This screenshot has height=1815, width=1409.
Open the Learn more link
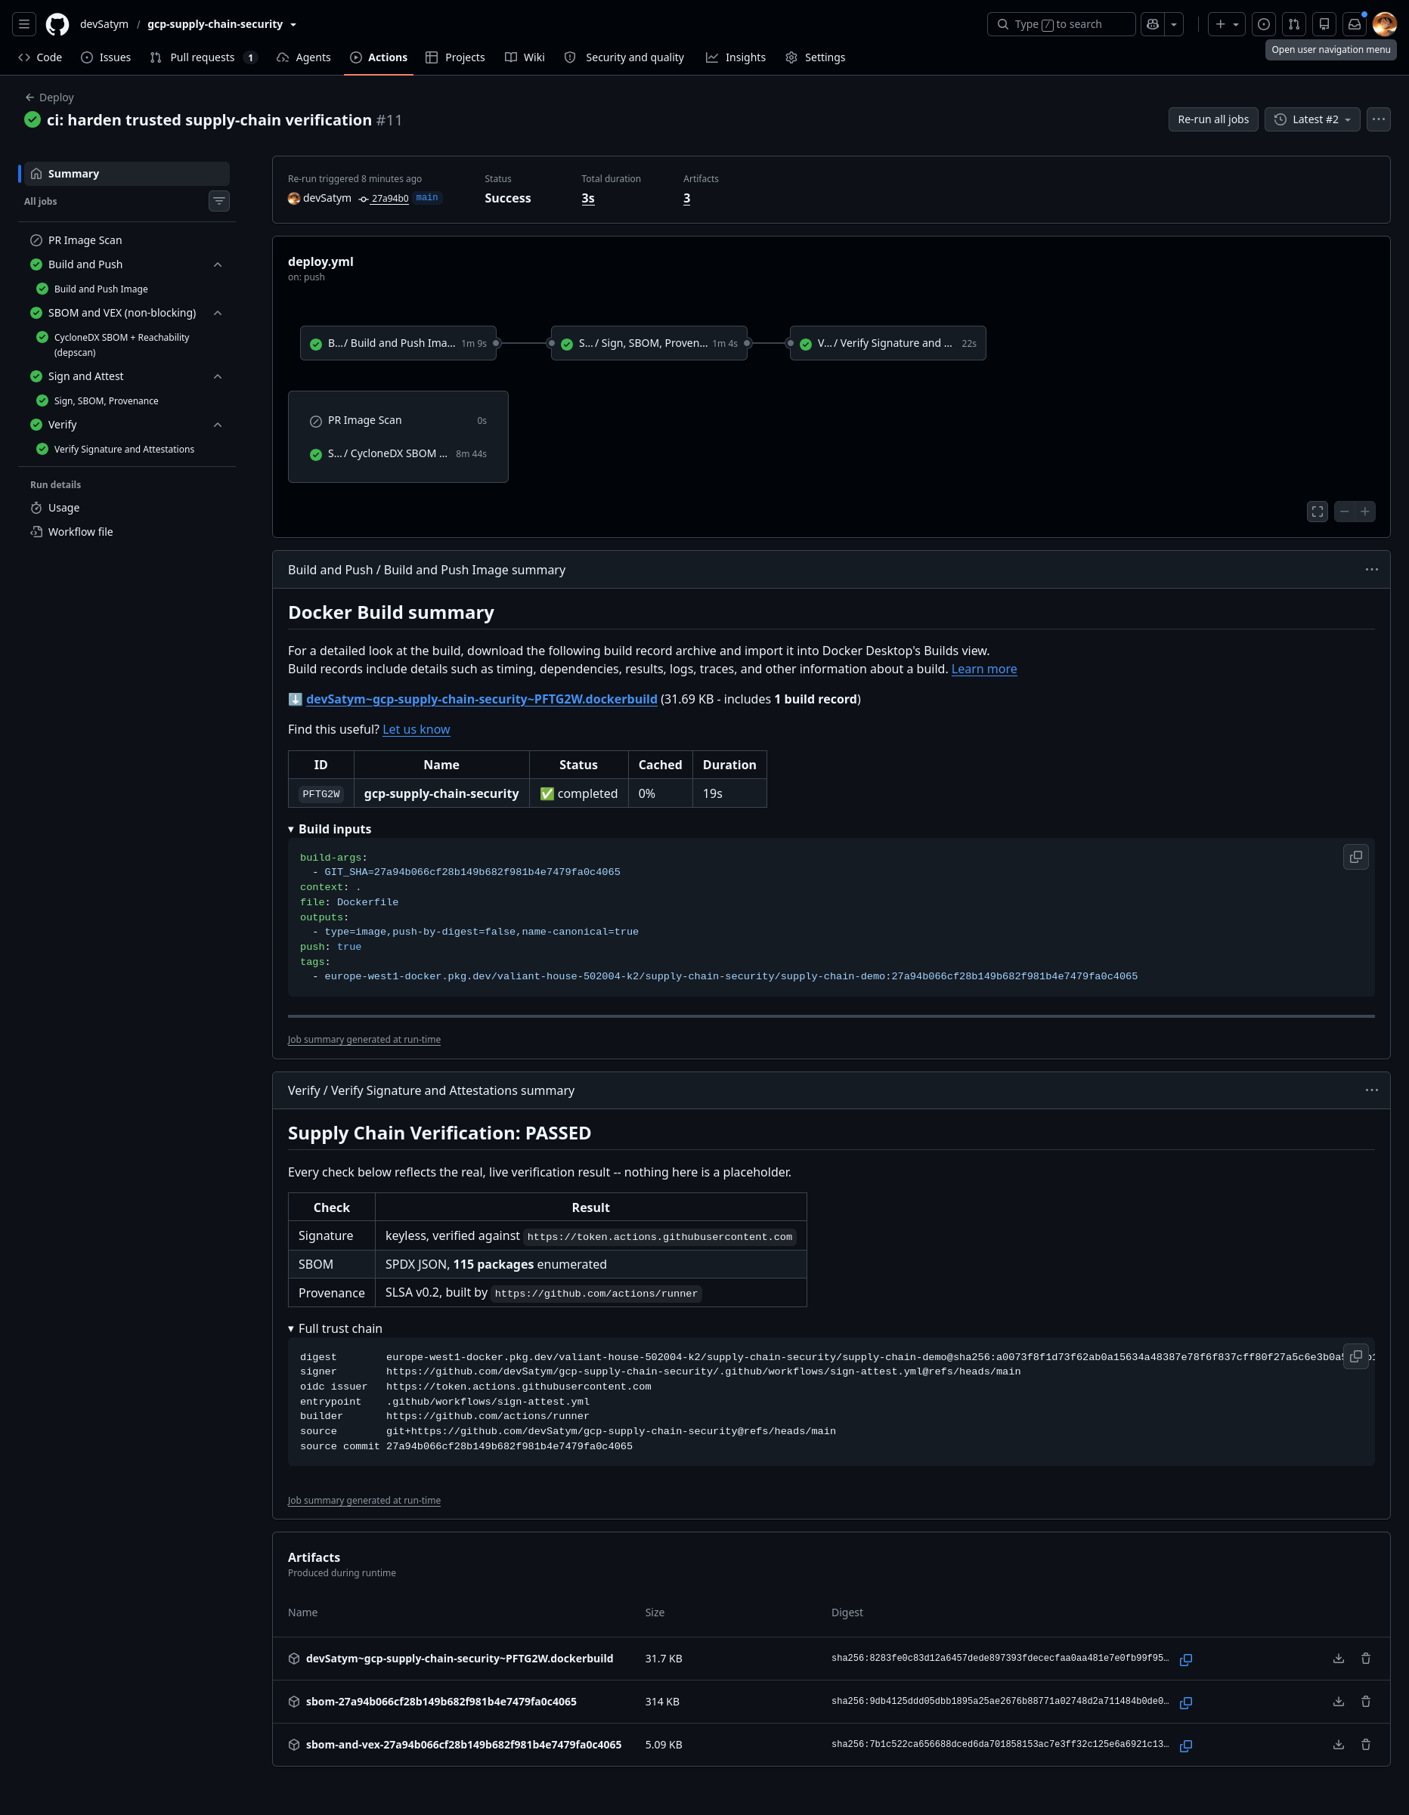(984, 669)
